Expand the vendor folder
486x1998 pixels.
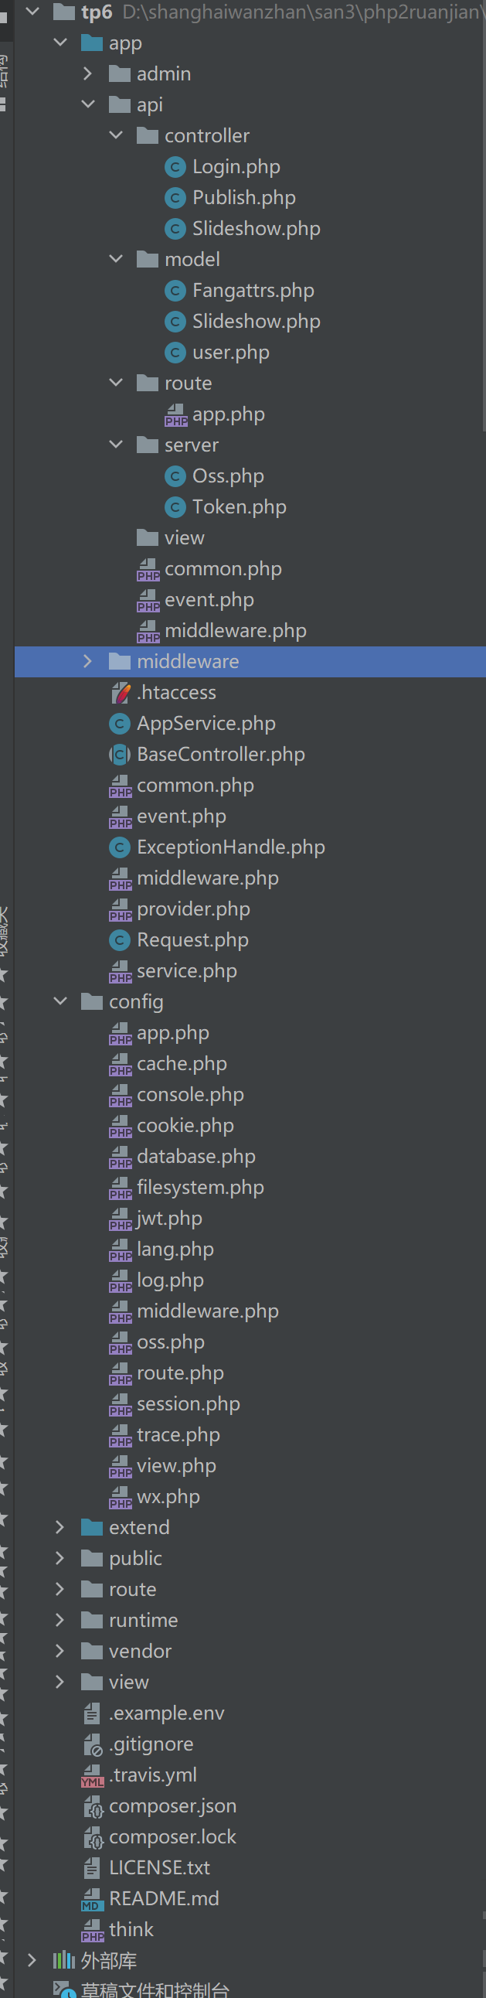(60, 1651)
